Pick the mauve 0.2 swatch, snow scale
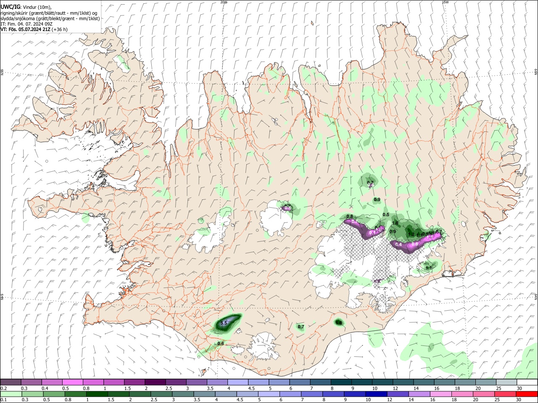Screen dimensions: 538x403 [x=11, y=382]
